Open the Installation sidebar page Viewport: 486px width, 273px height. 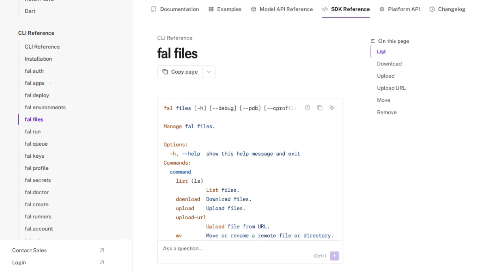38,59
